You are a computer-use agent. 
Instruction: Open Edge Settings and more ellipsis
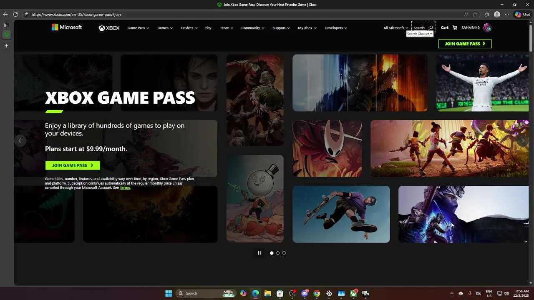(x=507, y=14)
